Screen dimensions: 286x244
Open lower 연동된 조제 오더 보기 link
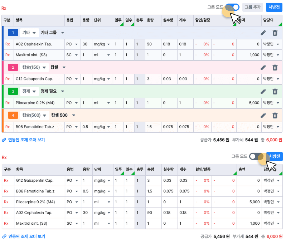27,236
